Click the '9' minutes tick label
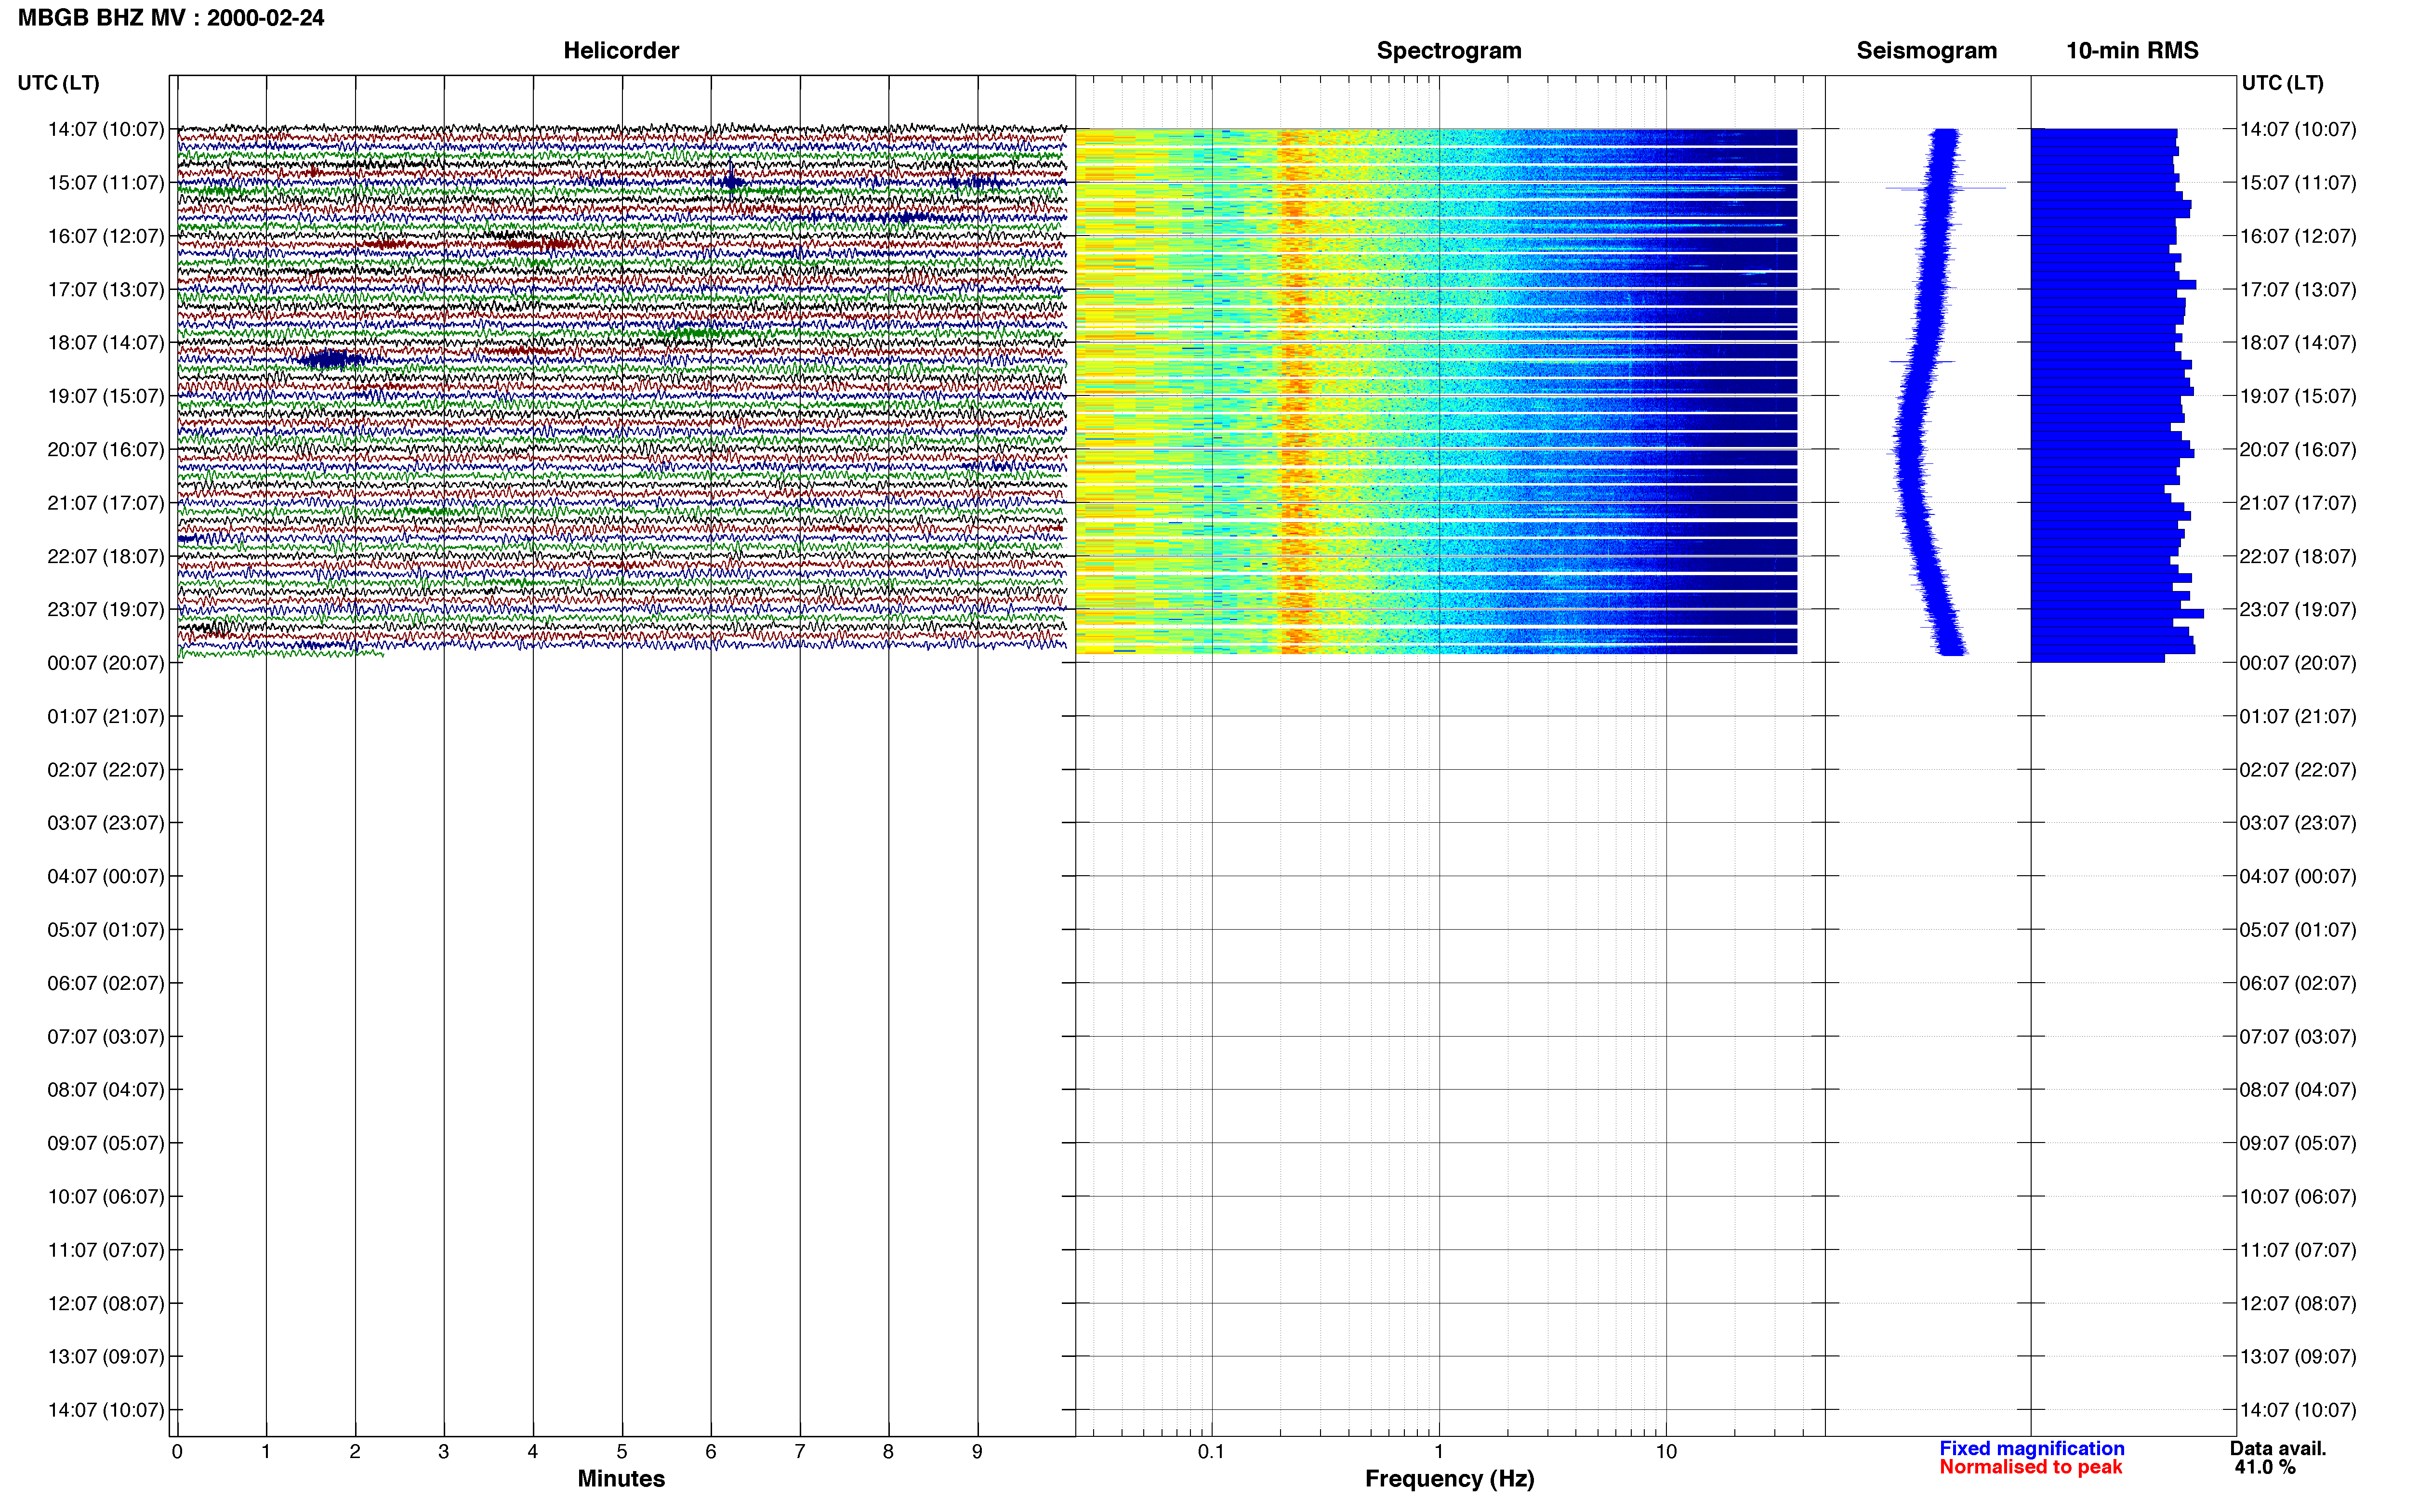This screenshot has width=2418, height=1512. [977, 1451]
